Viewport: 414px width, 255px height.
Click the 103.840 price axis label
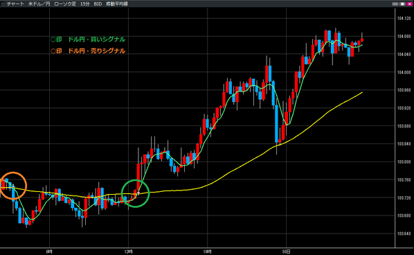coord(404,144)
